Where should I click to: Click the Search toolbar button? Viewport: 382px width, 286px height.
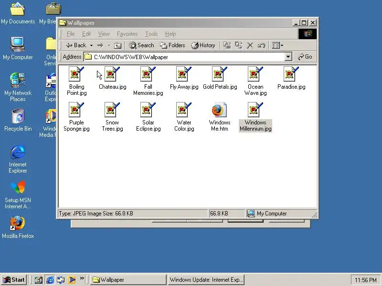[x=141, y=45]
